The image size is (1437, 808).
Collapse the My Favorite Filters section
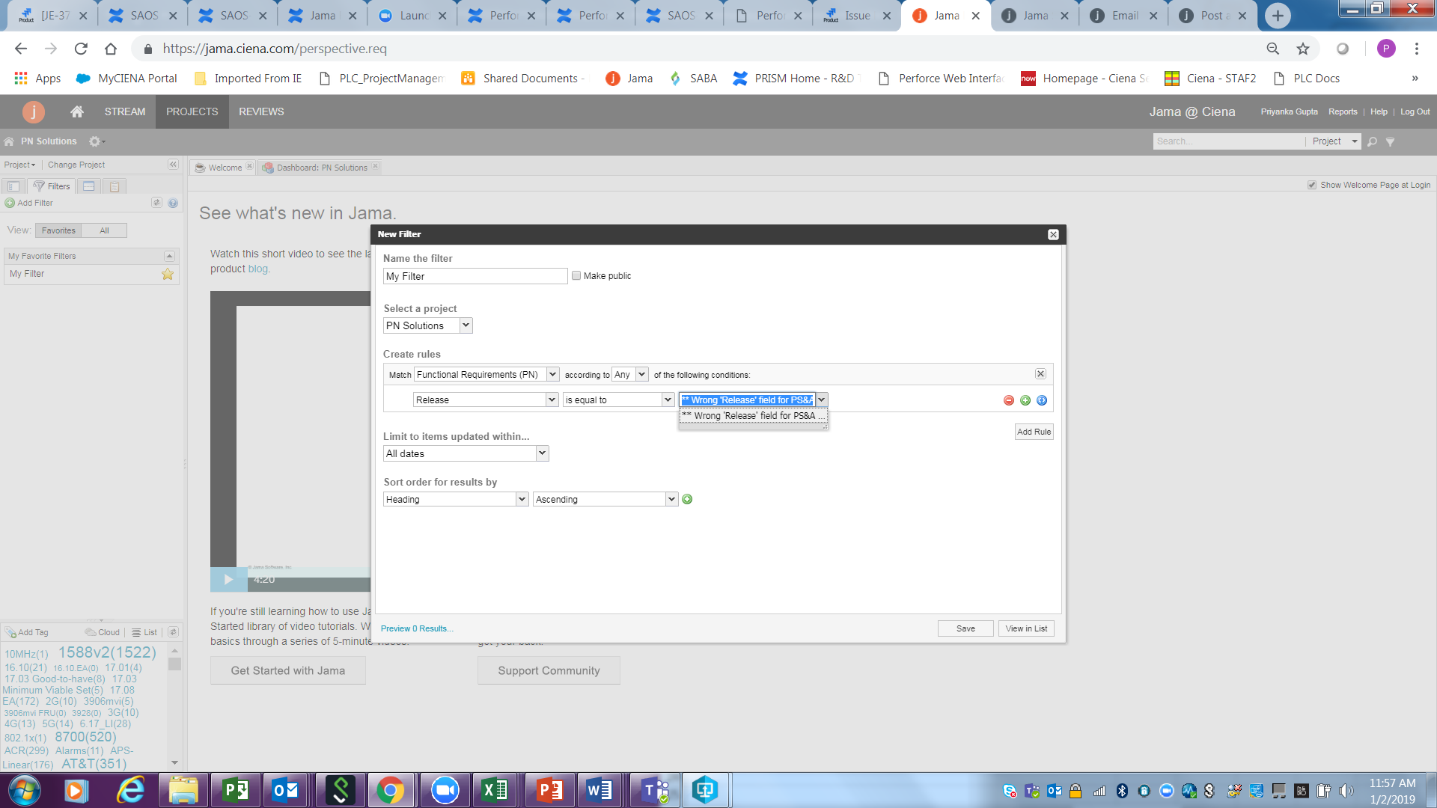(169, 257)
